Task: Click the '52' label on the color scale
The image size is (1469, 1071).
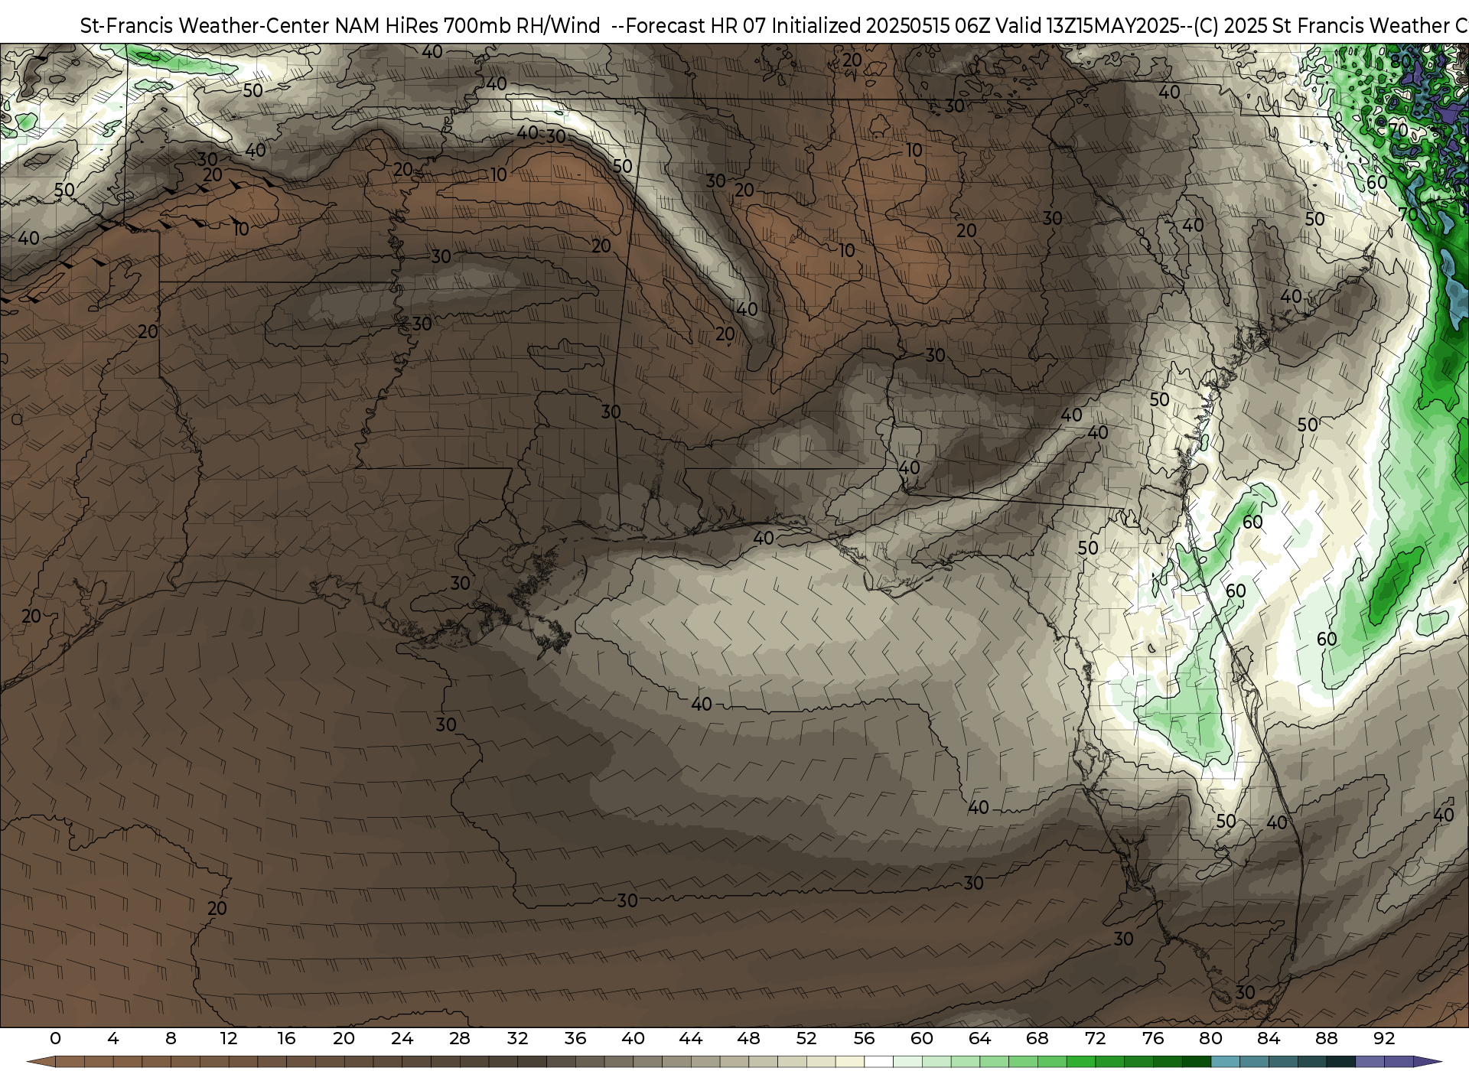Action: click(806, 1038)
